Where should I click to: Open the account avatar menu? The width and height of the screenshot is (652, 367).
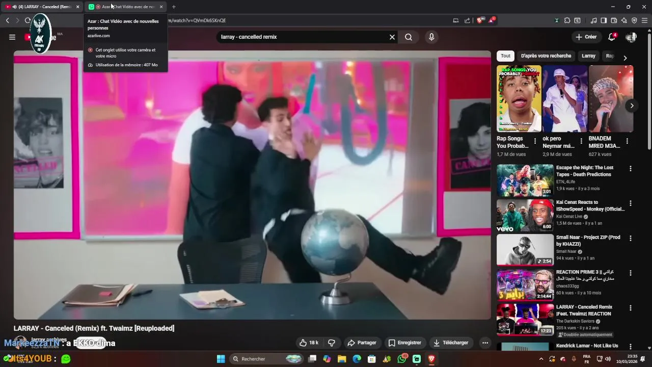click(631, 37)
